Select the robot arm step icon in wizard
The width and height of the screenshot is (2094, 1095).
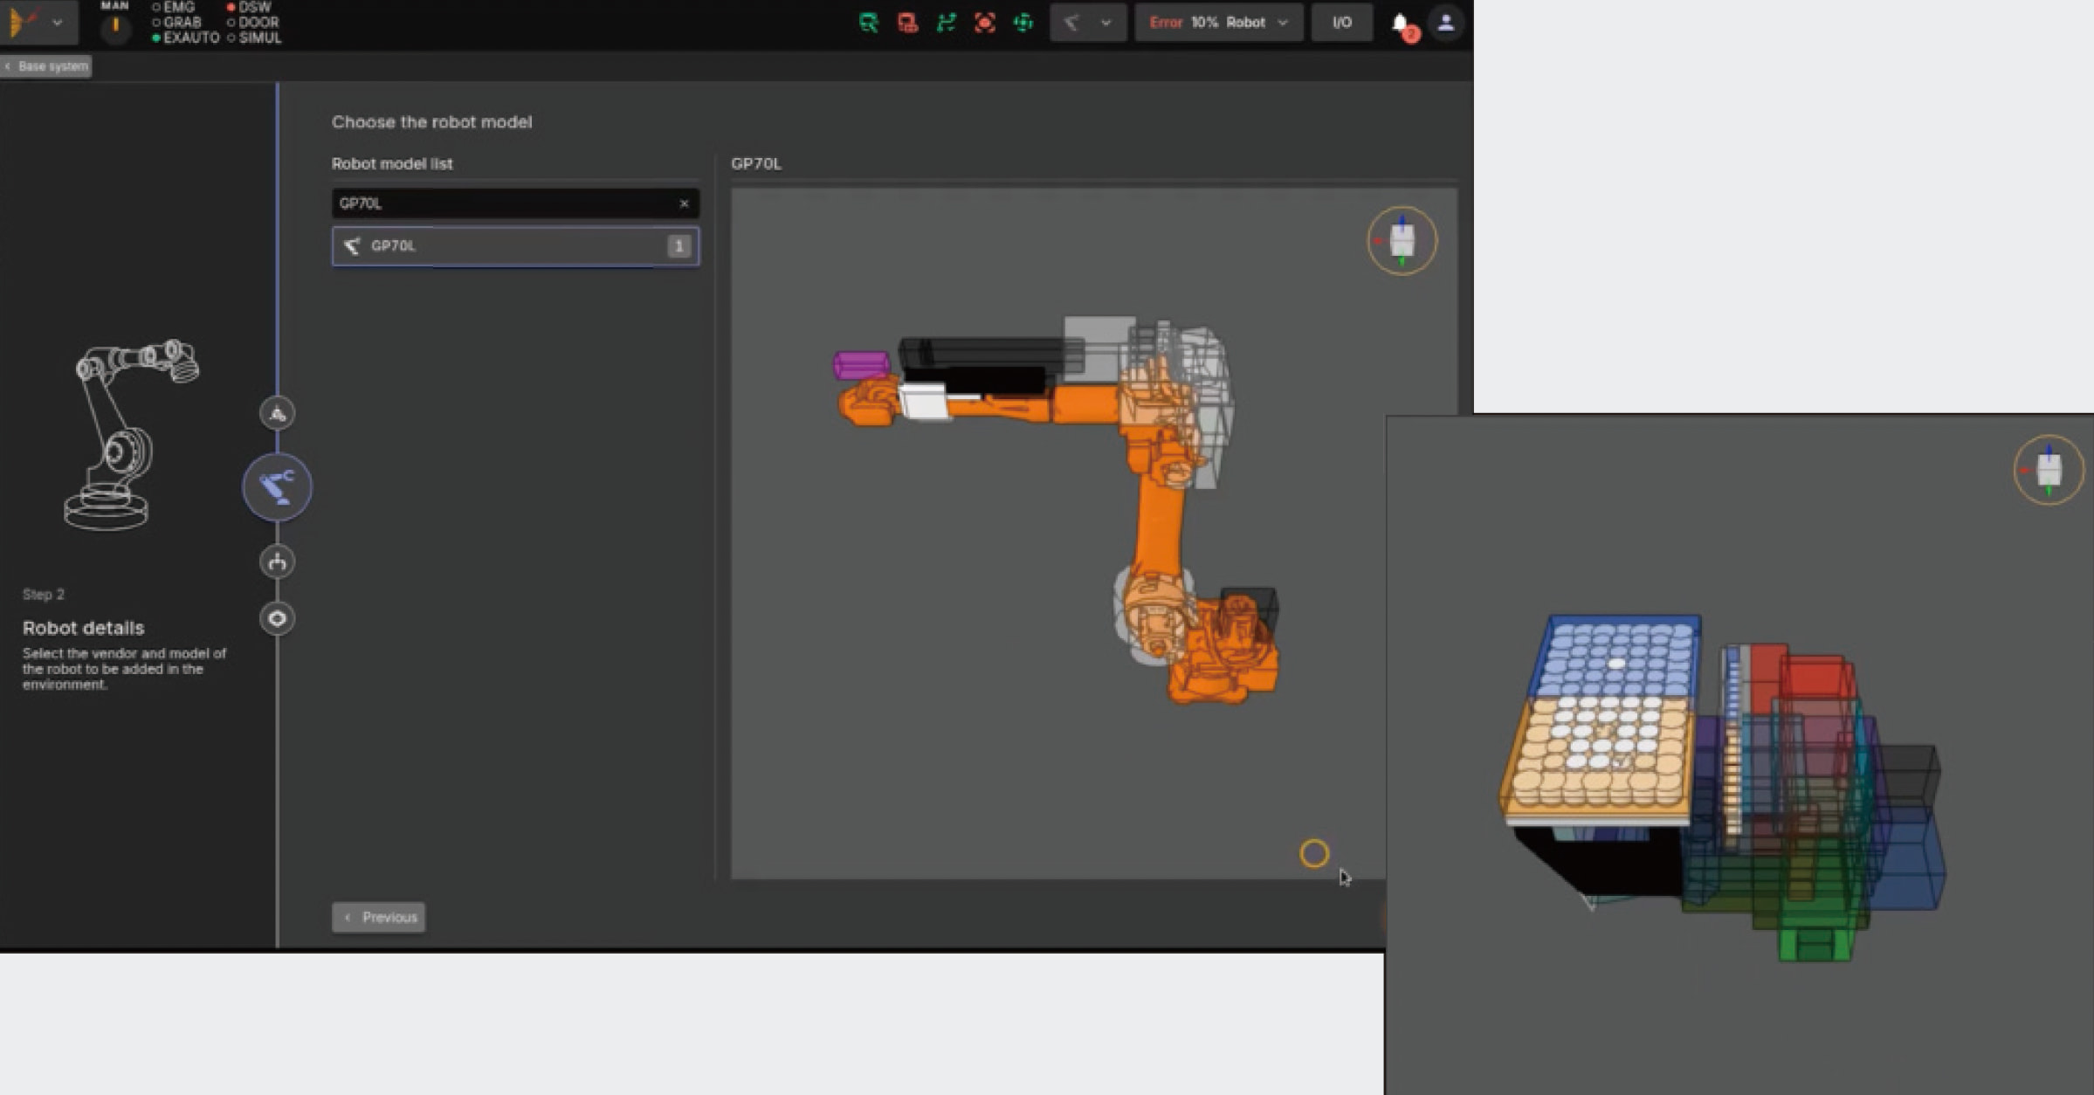point(277,487)
